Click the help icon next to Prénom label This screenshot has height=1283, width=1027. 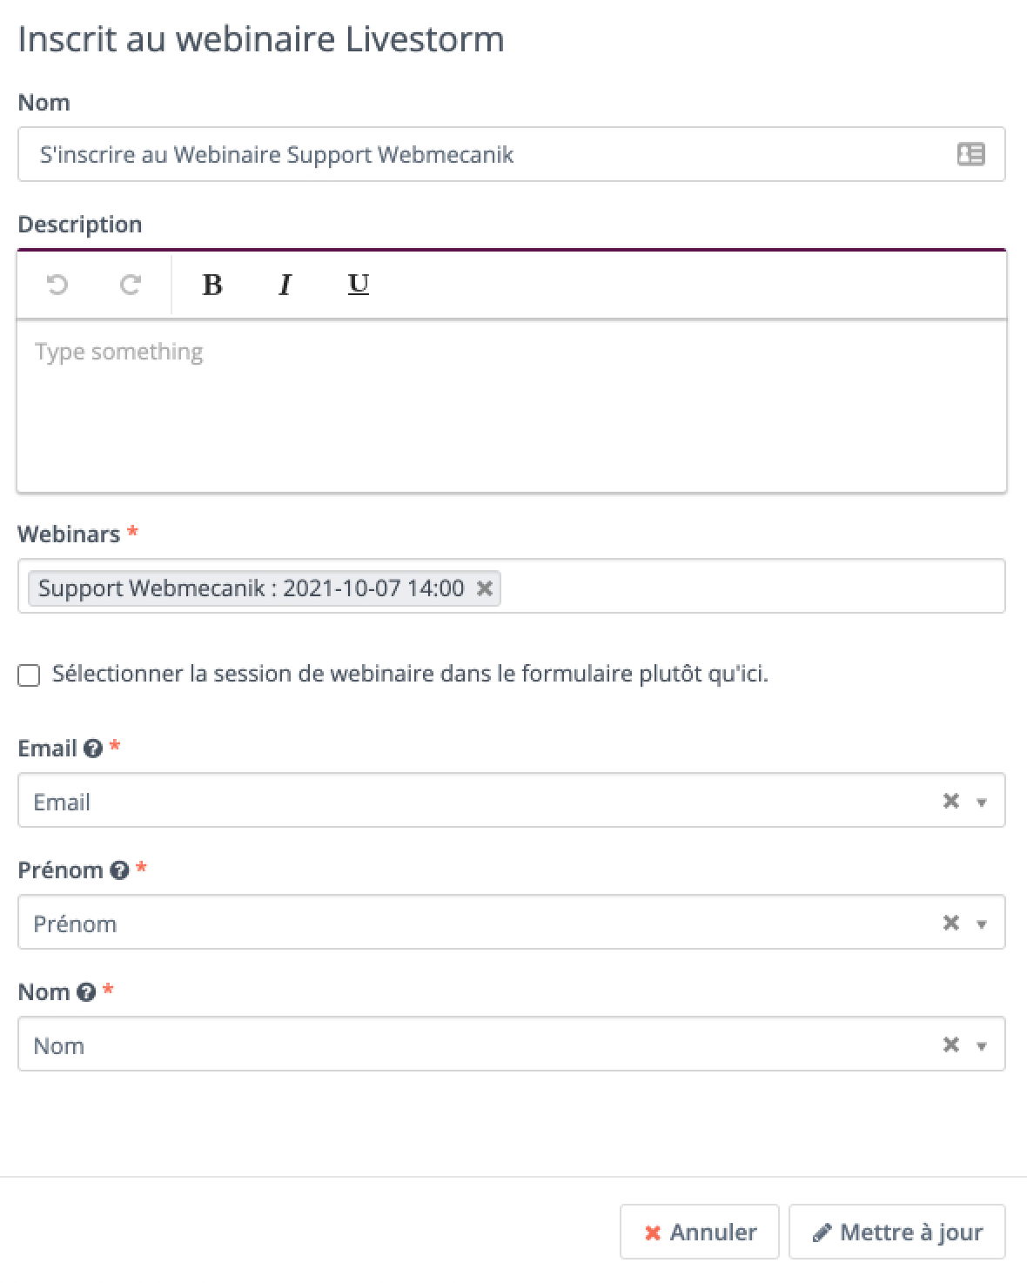pyautogui.click(x=120, y=870)
